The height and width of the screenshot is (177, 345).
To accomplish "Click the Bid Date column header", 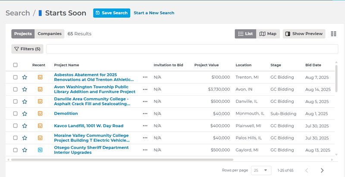I will click(x=313, y=65).
